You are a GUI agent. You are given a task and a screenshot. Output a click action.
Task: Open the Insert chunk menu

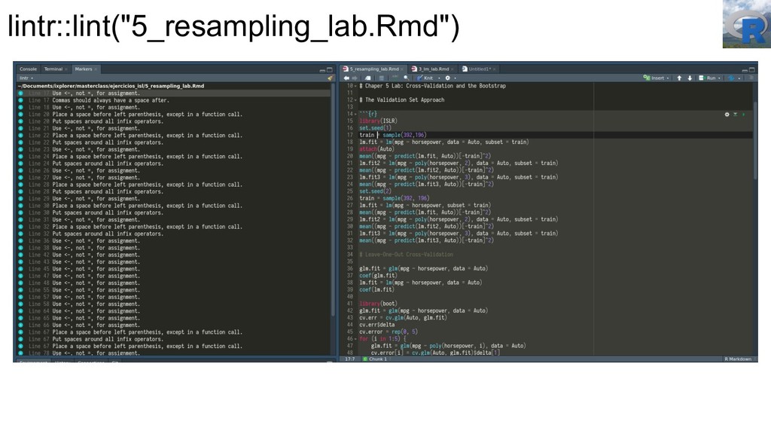coord(654,78)
